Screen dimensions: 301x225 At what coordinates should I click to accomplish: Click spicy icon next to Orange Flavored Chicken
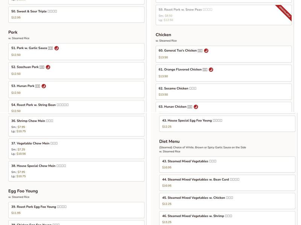coord(211,69)
